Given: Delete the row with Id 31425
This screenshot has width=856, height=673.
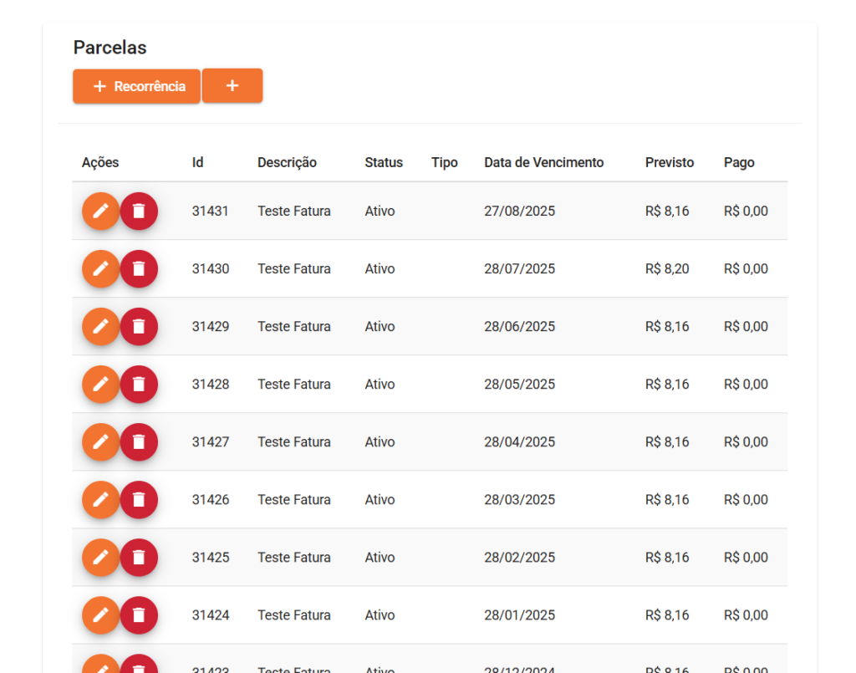Looking at the screenshot, I should coord(139,557).
